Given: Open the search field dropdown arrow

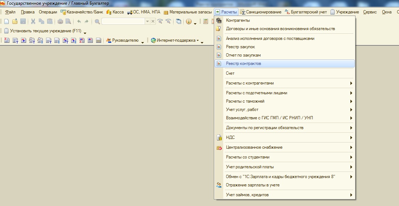Looking at the screenshot, I should click(147, 21).
